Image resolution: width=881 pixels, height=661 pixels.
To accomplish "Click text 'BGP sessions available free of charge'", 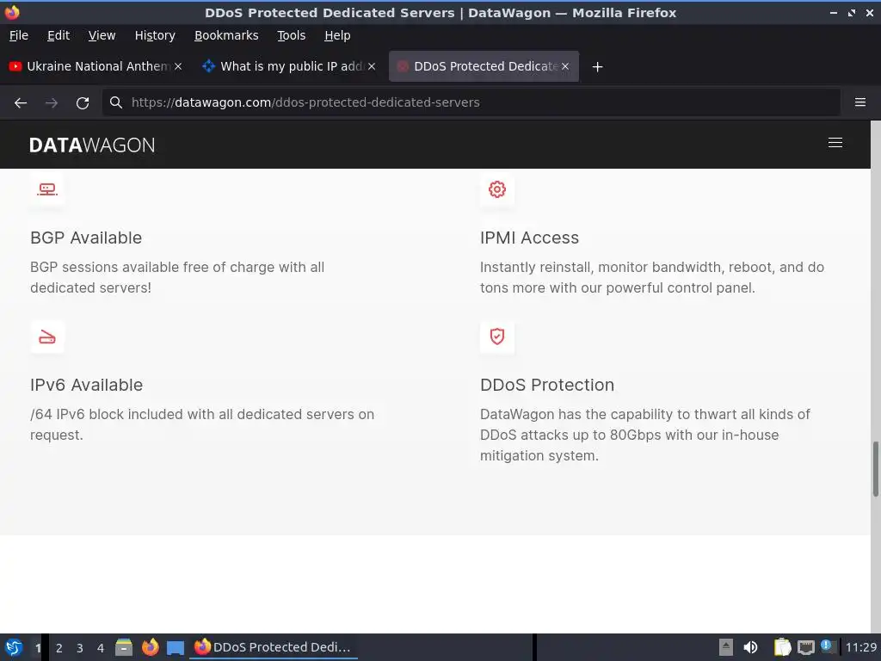I will coord(153,267).
